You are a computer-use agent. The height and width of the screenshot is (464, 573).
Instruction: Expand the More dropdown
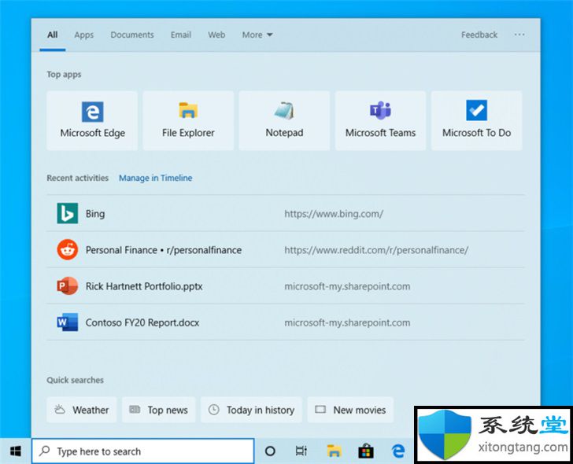(257, 35)
